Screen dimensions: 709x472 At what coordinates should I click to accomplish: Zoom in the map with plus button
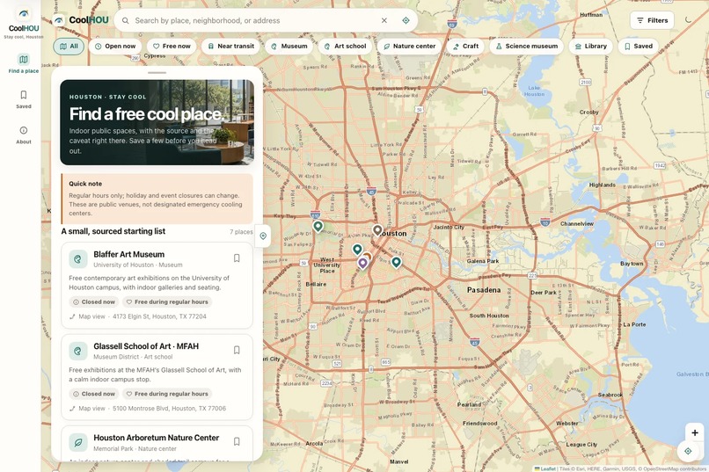(695, 432)
